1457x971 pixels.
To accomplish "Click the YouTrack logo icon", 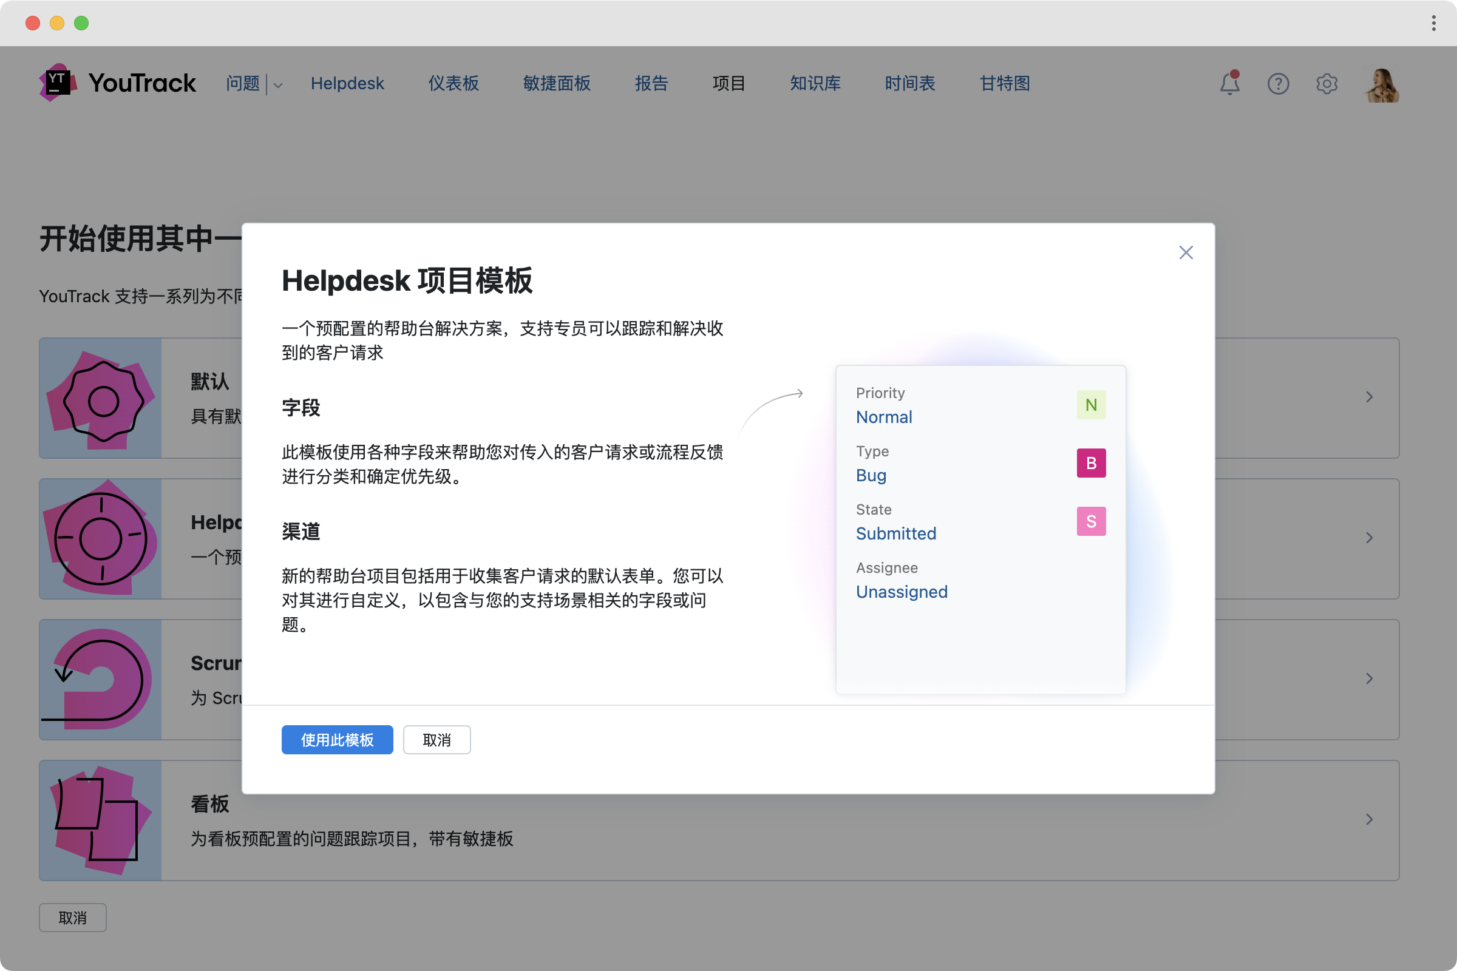I will (58, 83).
